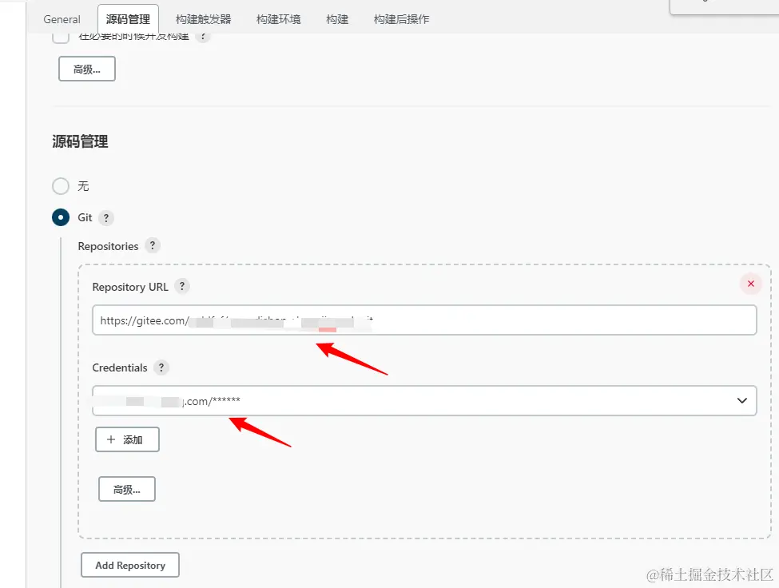Open help icon for Repository URL
The height and width of the screenshot is (588, 779).
click(x=182, y=286)
